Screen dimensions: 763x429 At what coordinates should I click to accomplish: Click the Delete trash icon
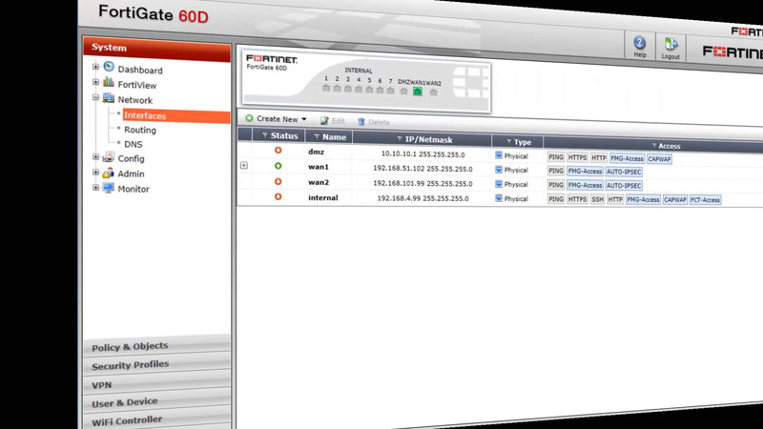[361, 122]
